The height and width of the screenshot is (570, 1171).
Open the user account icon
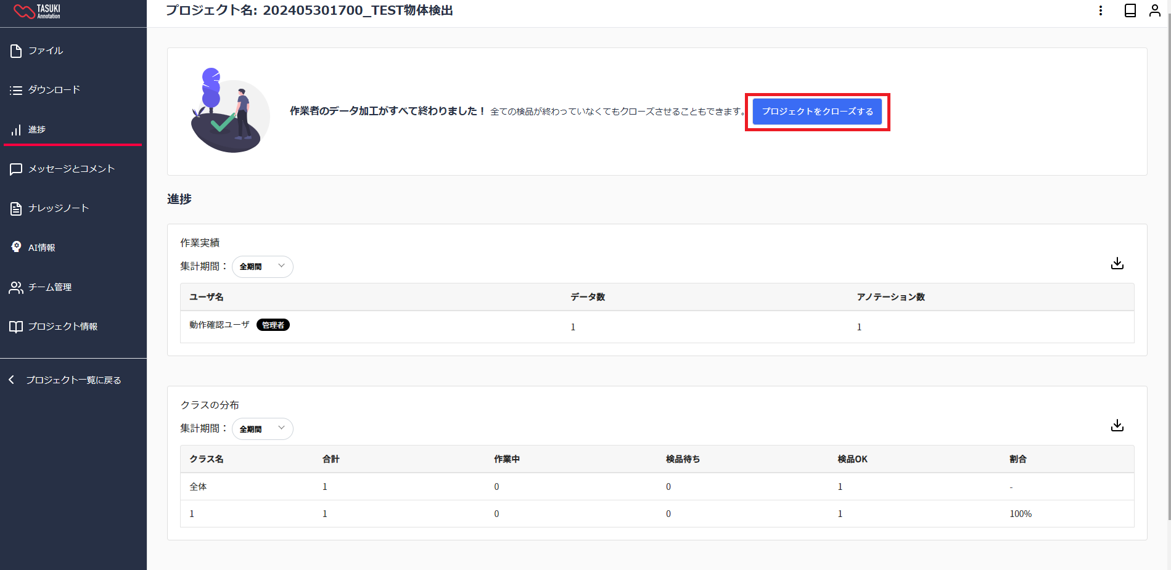(1155, 10)
